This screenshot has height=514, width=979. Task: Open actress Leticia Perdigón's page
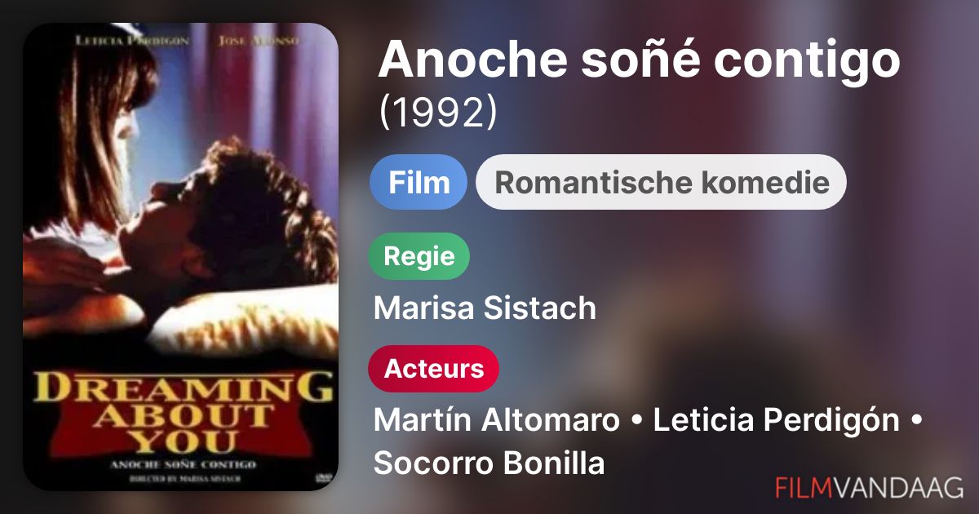coord(777,421)
